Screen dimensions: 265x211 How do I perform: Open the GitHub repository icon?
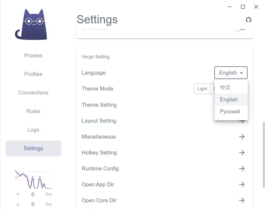tap(249, 20)
